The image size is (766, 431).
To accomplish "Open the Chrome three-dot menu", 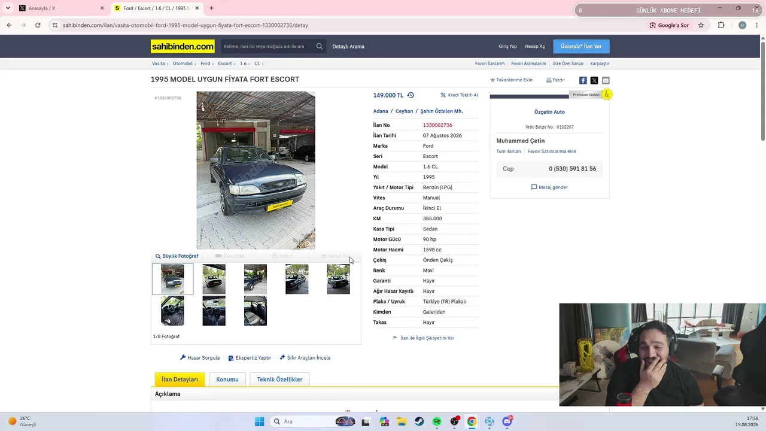I will click(756, 25).
